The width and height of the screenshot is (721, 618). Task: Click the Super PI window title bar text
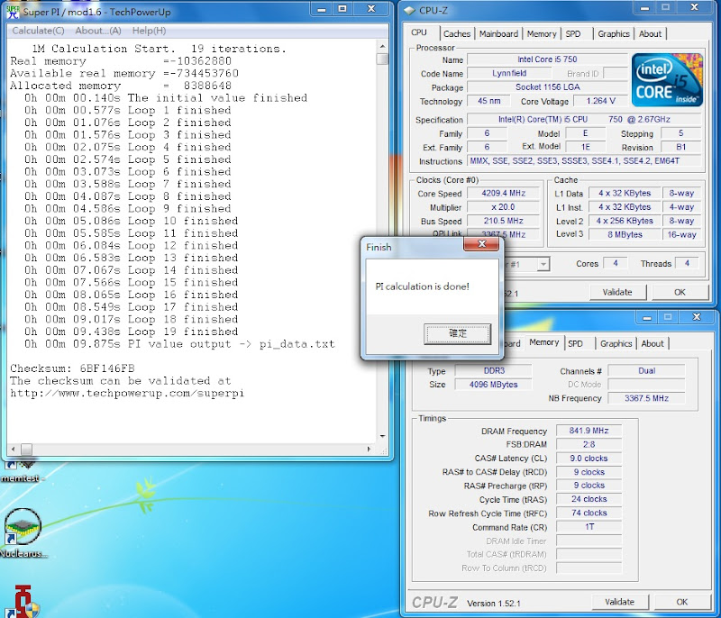coord(96,12)
